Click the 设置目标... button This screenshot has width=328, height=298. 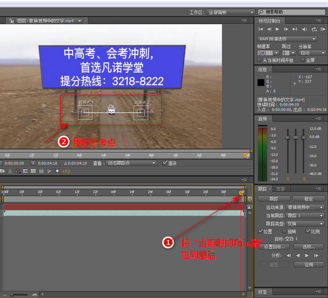(x=274, y=247)
